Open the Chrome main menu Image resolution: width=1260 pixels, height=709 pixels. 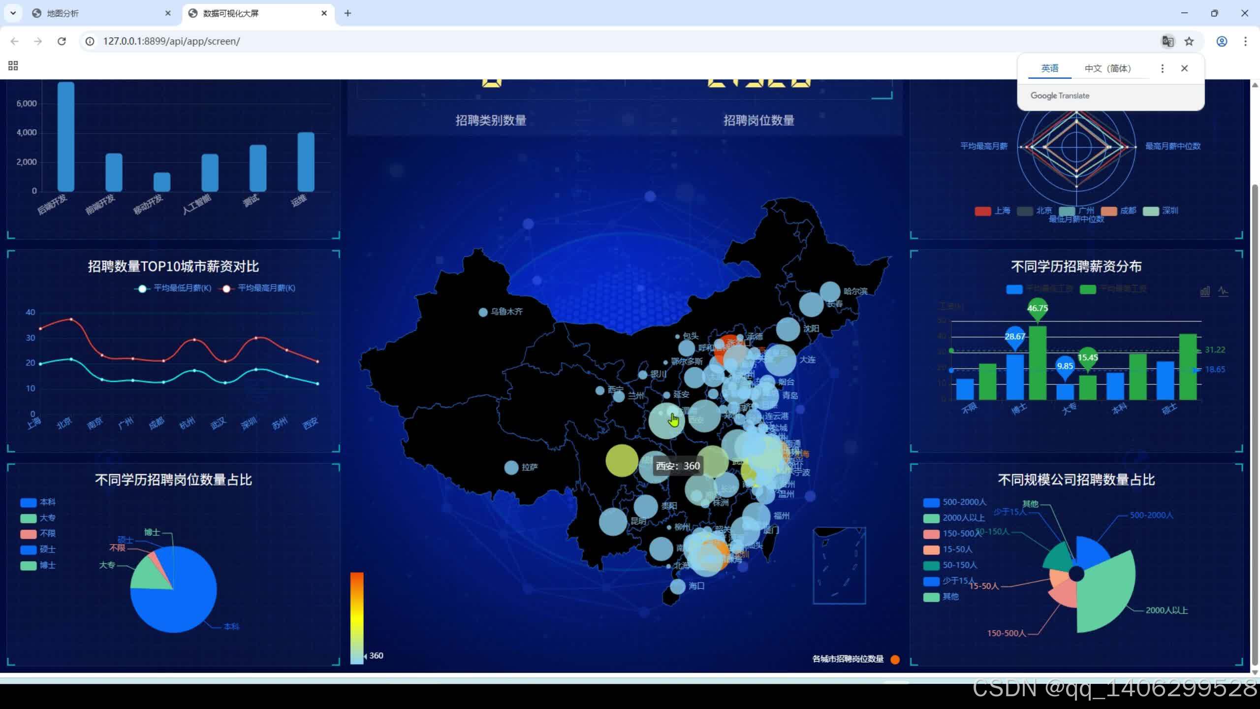pyautogui.click(x=1246, y=41)
